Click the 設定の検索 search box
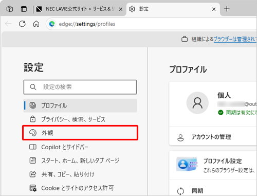Image resolution: width=257 pixels, height=196 pixels. 80,87
